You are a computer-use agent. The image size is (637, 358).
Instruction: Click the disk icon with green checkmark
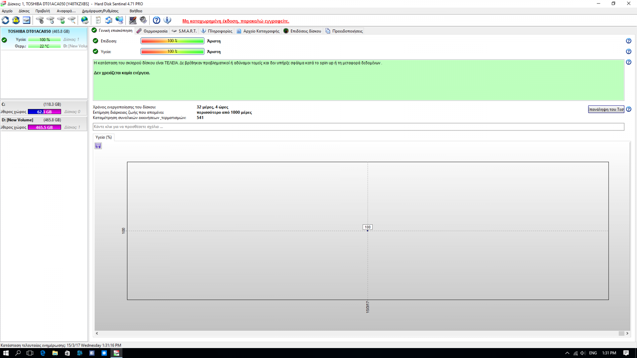pos(61,20)
